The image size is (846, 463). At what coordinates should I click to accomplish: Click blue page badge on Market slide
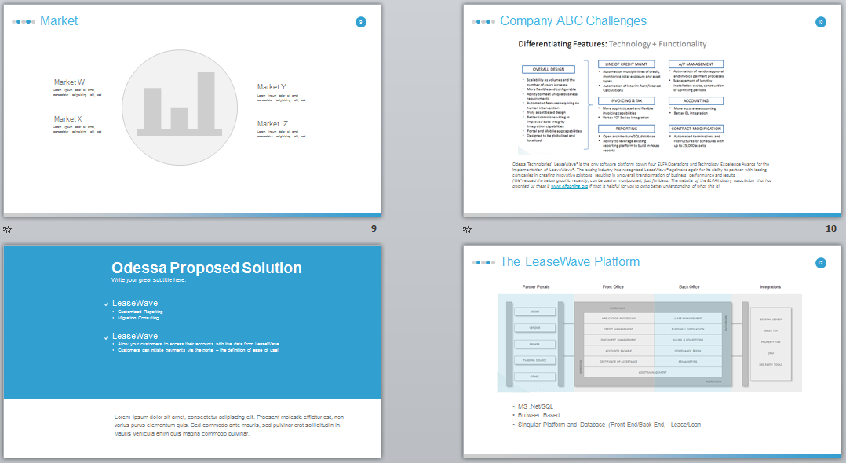[x=361, y=22]
